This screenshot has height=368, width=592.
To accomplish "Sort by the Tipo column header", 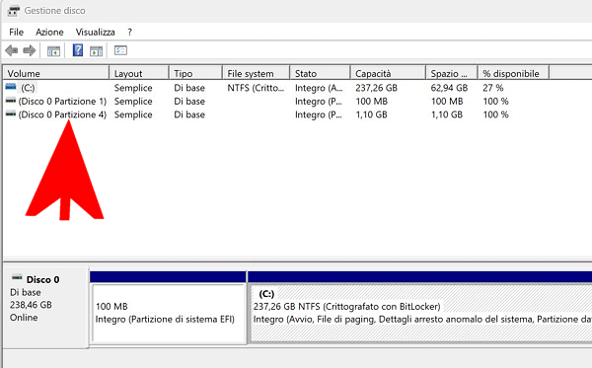I will 195,73.
